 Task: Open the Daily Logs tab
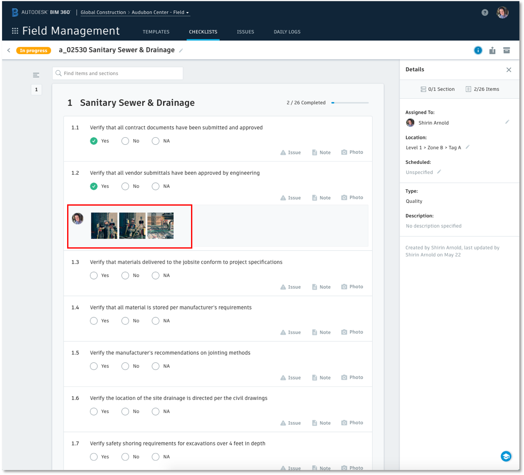[x=287, y=32]
